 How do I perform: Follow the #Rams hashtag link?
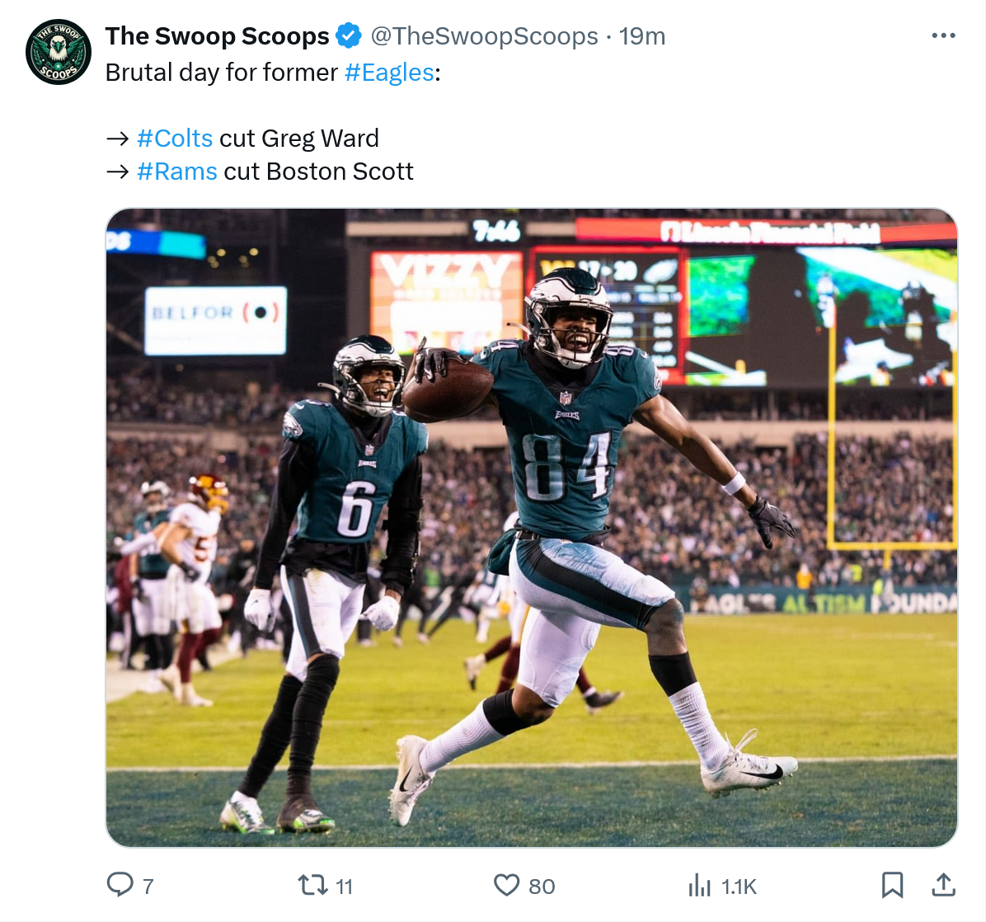click(x=177, y=172)
